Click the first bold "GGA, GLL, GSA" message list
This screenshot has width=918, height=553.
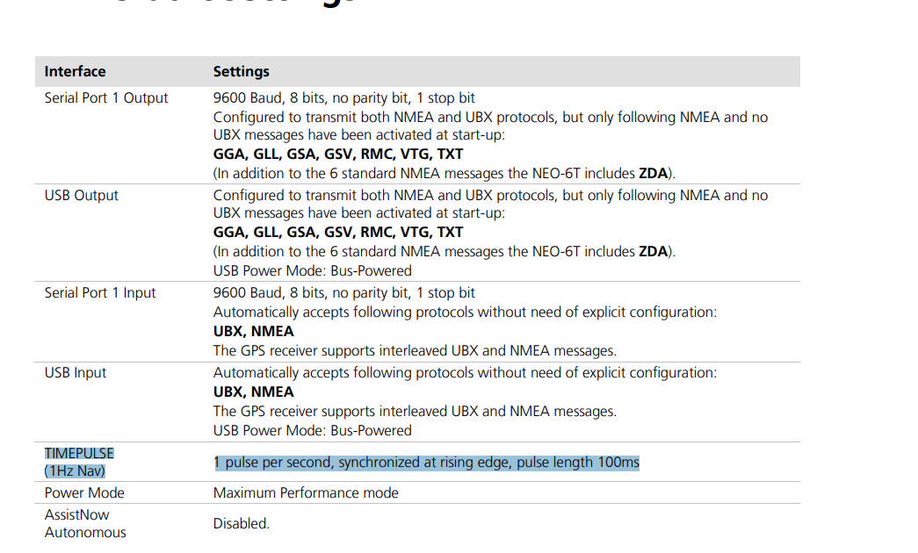point(338,154)
